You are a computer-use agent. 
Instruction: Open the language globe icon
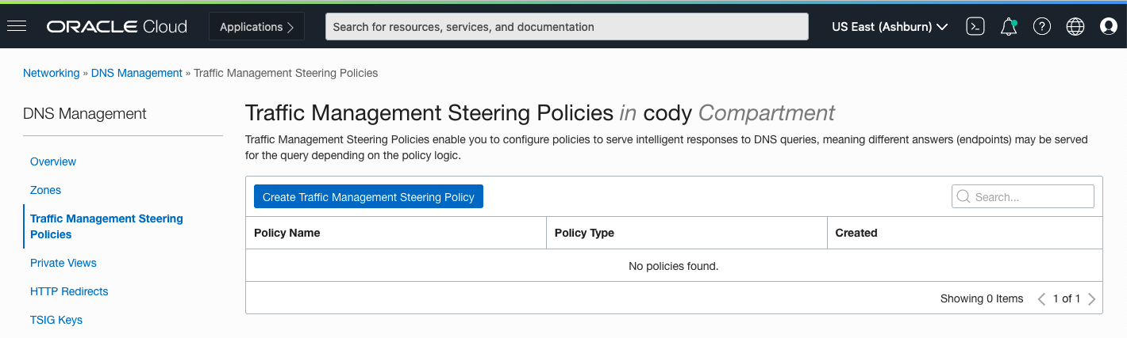pos(1075,26)
